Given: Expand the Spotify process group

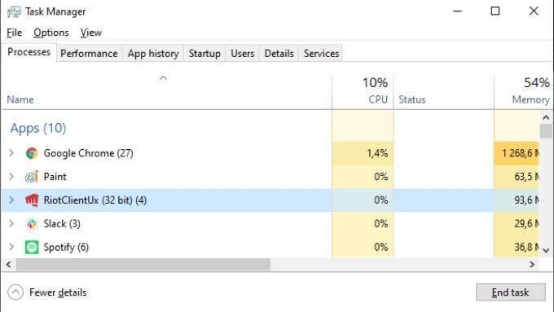Looking at the screenshot, I should pyautogui.click(x=11, y=247).
